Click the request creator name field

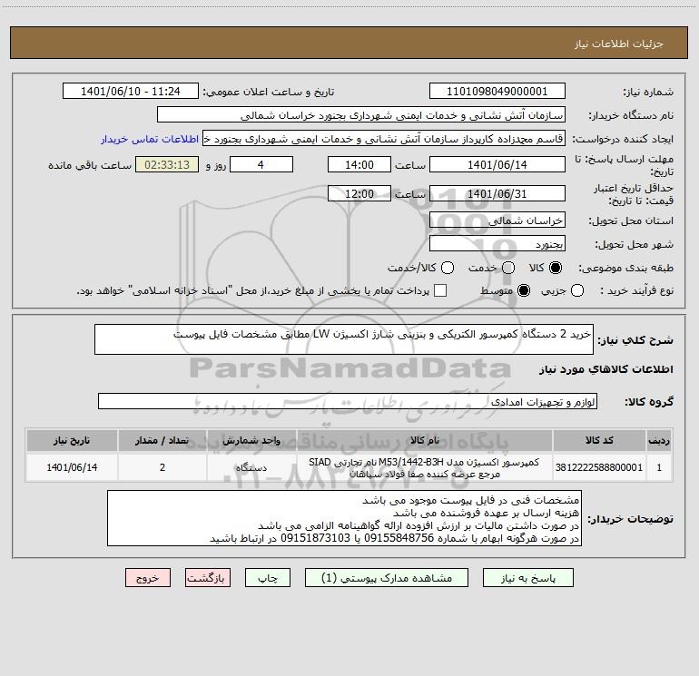[x=384, y=138]
